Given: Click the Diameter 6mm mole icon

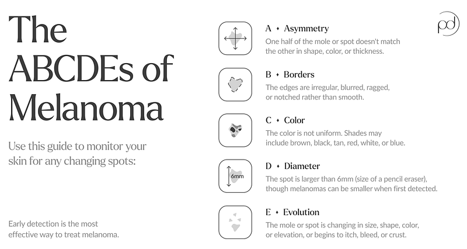Looking at the screenshot, I should coord(235,177).
